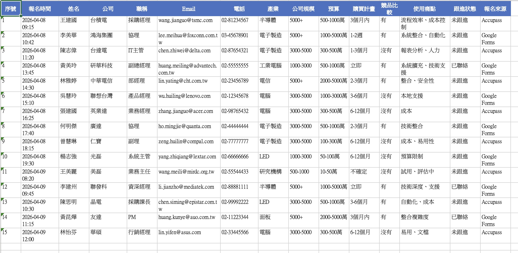518x253 pixels.
Task: Click the 公司 column header
Action: click(108, 9)
